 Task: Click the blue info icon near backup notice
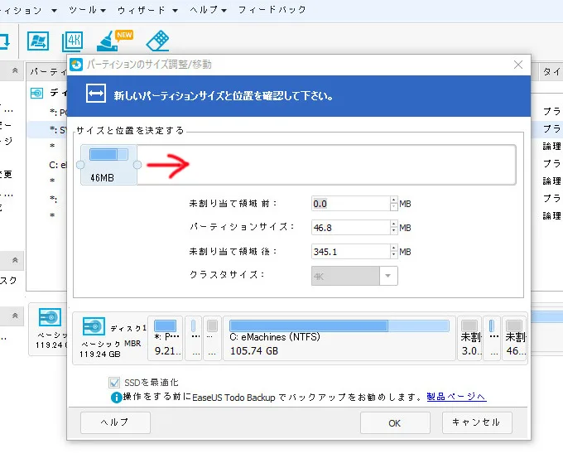click(117, 397)
